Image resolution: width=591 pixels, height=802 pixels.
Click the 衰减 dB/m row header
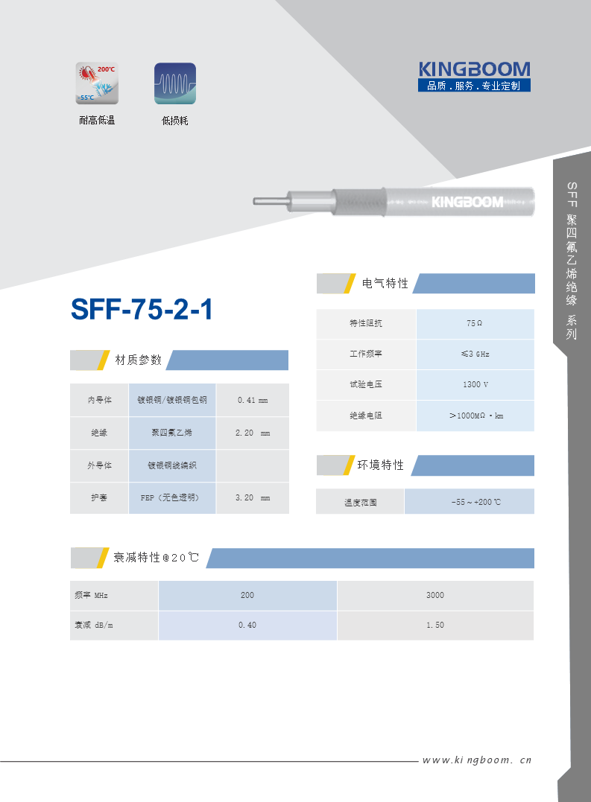[x=113, y=625]
